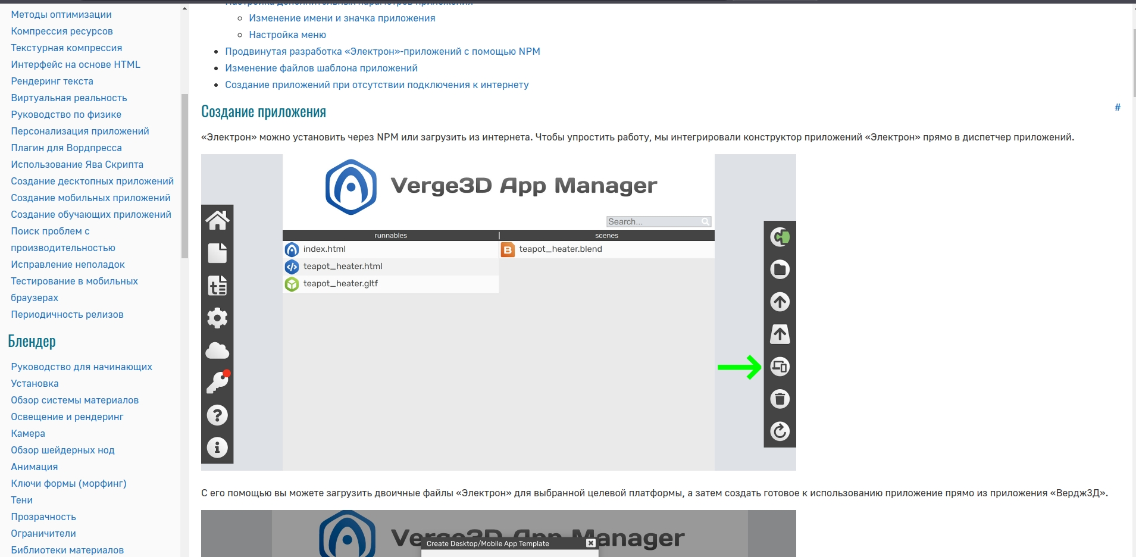The height and width of the screenshot is (557, 1136).
Task: Click the question mark help icon
Action: 217,415
